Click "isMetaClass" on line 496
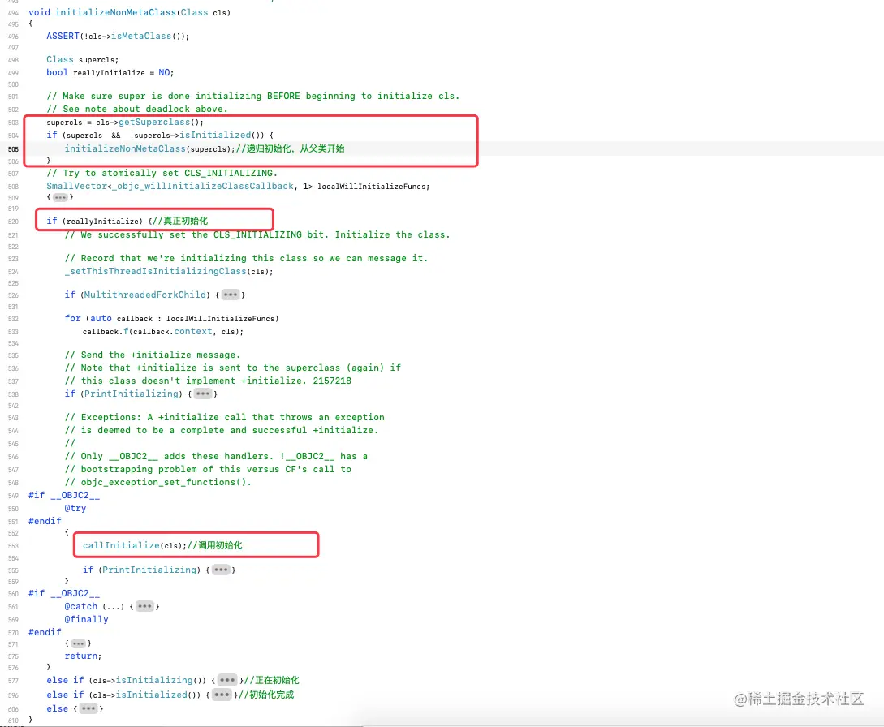Image resolution: width=884 pixels, height=727 pixels. 141,36
